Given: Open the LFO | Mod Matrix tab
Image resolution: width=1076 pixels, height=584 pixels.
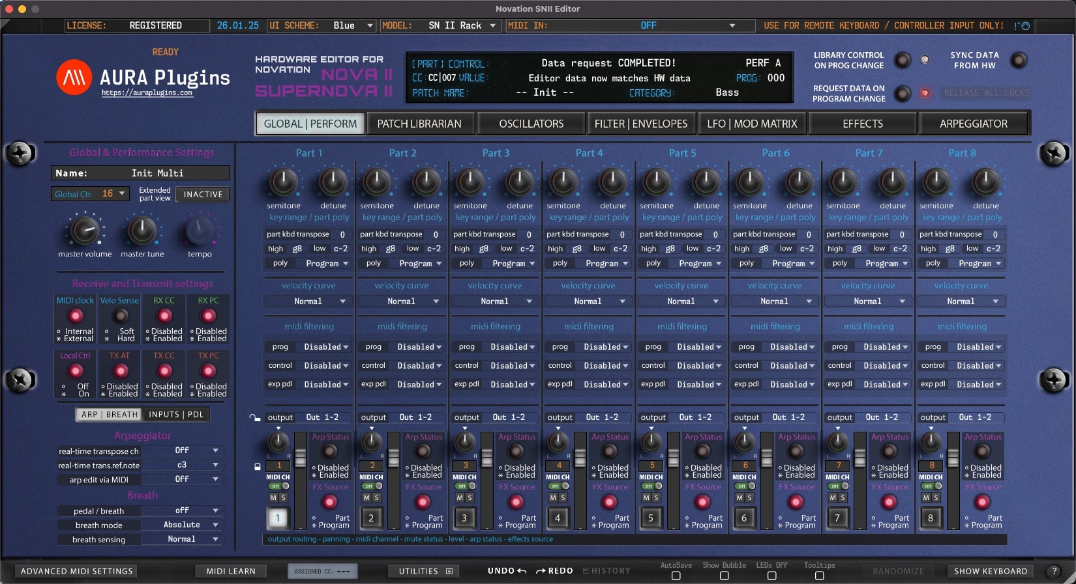Looking at the screenshot, I should pyautogui.click(x=752, y=124).
